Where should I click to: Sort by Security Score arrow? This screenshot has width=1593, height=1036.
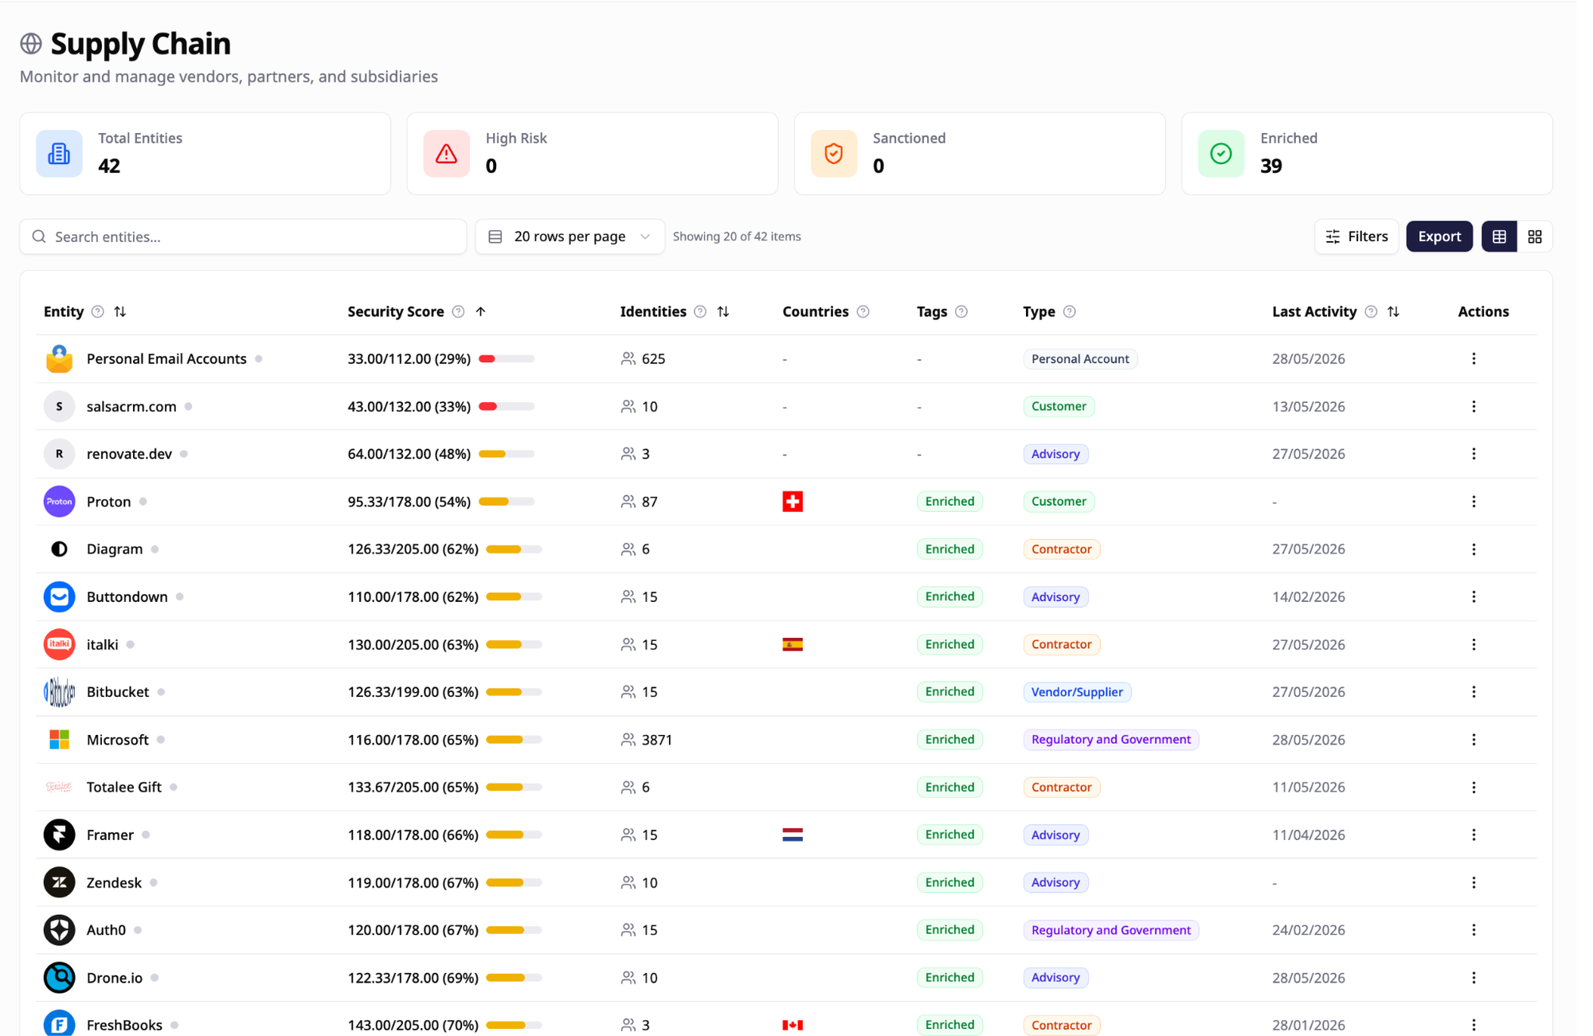(480, 311)
